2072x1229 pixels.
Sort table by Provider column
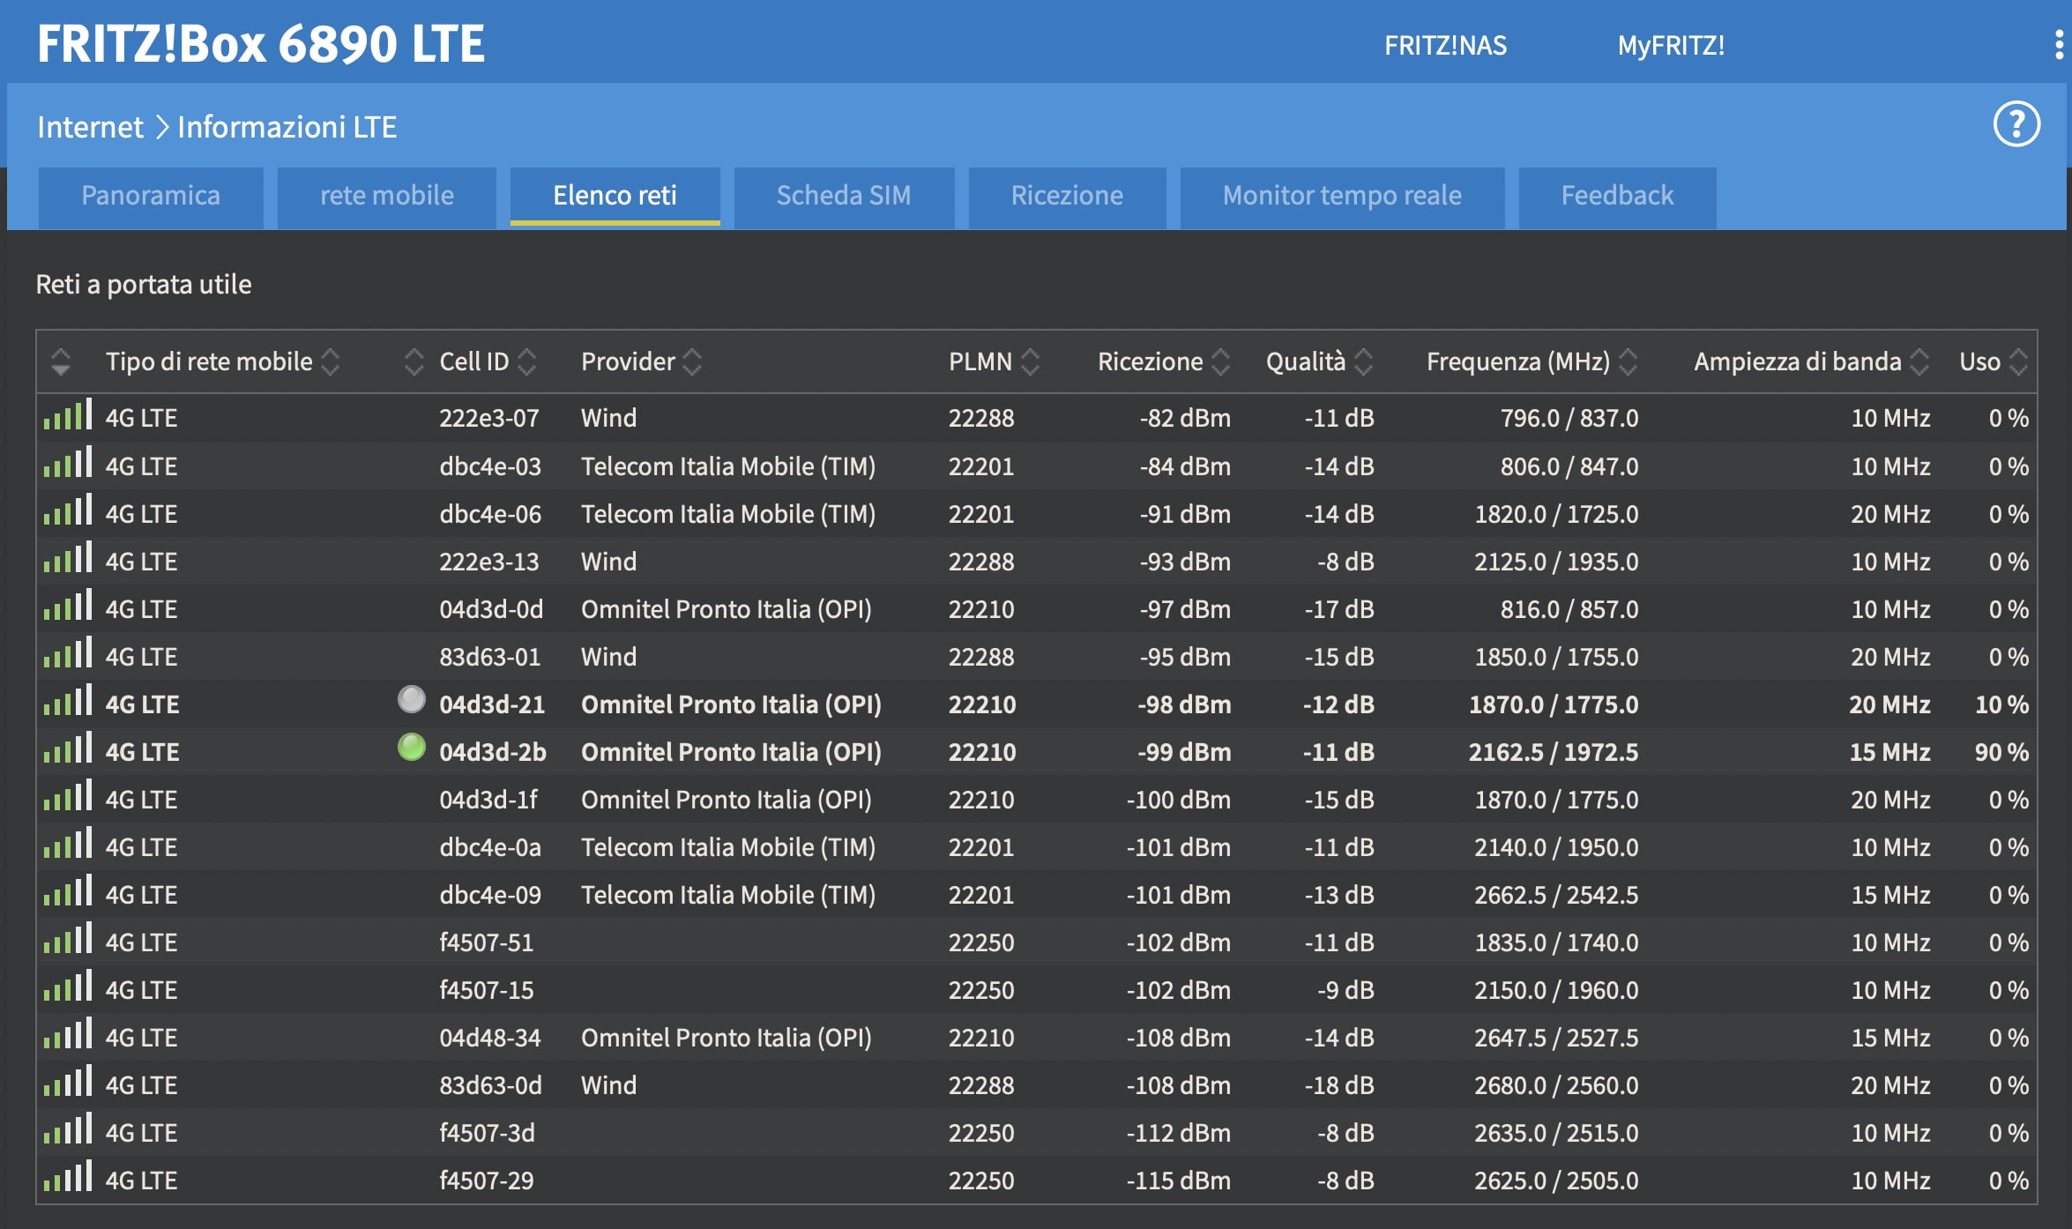click(628, 361)
